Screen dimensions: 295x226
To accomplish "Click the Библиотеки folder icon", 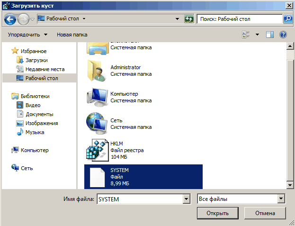I will click(15, 96).
